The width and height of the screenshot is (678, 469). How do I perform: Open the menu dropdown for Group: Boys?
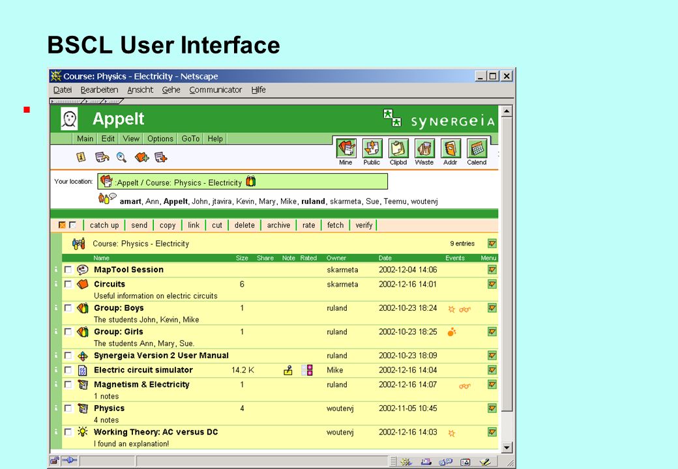click(x=492, y=308)
